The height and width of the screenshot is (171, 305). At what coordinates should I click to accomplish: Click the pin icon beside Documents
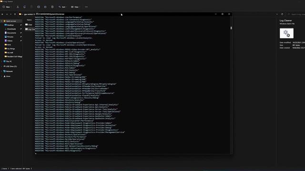coord(21,33)
